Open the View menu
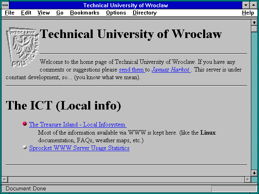Image resolution: width=259 pixels, height=194 pixels. click(x=44, y=13)
